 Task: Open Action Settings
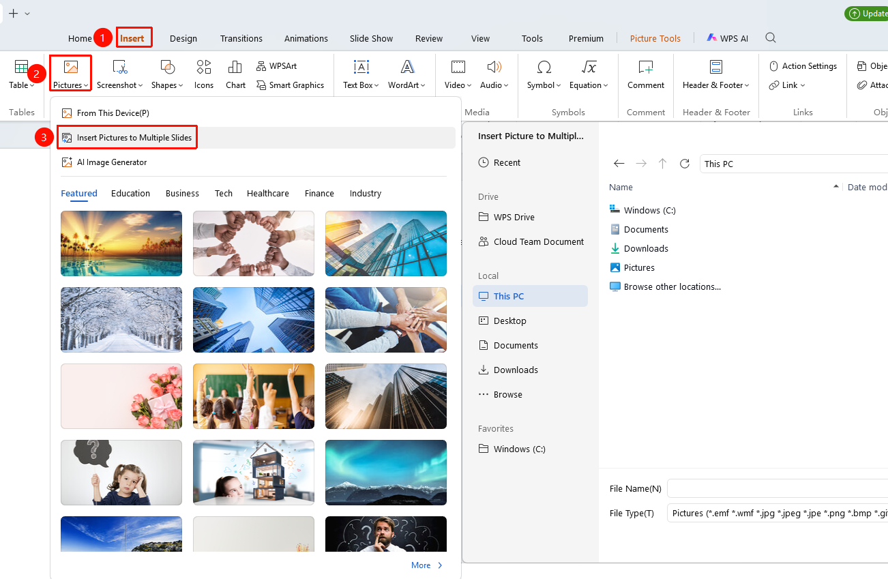coord(803,66)
